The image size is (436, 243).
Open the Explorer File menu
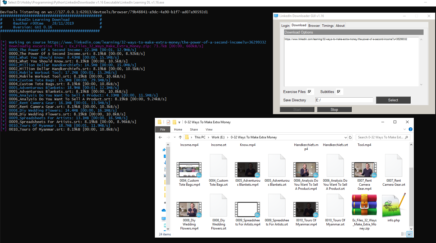click(163, 129)
